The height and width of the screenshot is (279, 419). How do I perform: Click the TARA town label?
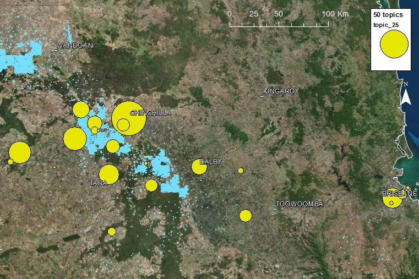tap(99, 183)
